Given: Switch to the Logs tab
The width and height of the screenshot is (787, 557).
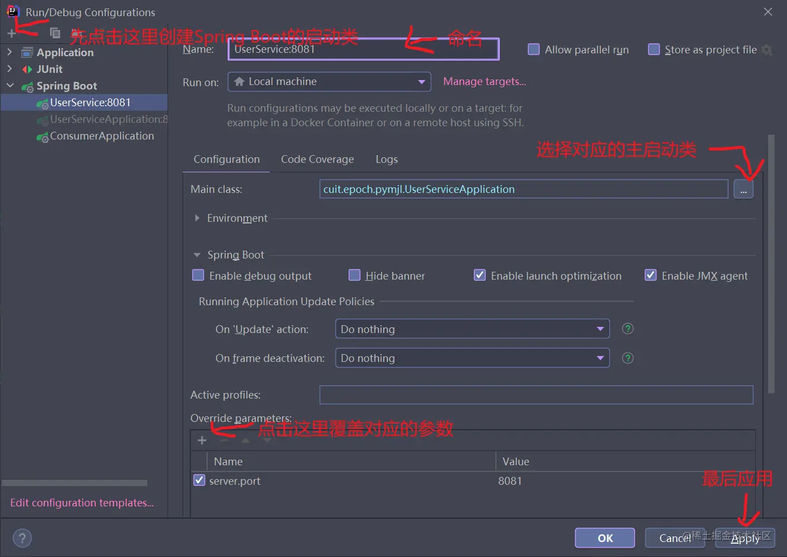Looking at the screenshot, I should 386,159.
